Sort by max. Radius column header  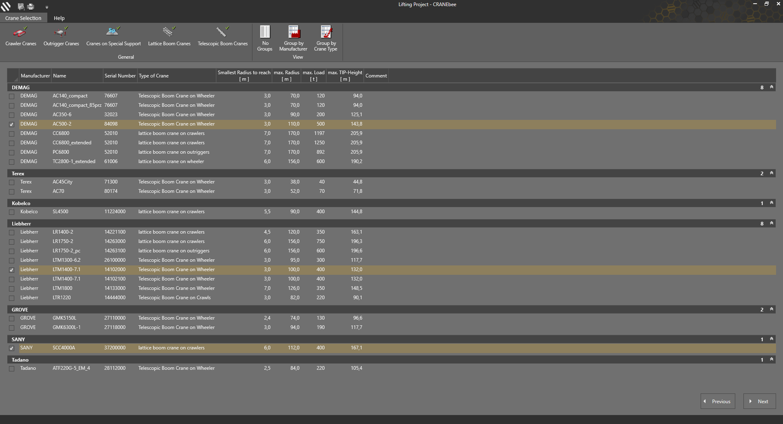click(x=286, y=76)
